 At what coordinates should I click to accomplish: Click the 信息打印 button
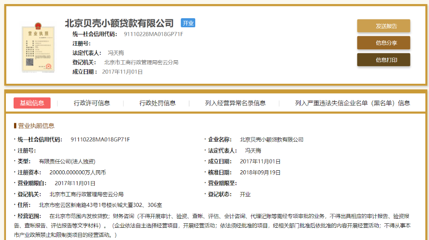384,60
